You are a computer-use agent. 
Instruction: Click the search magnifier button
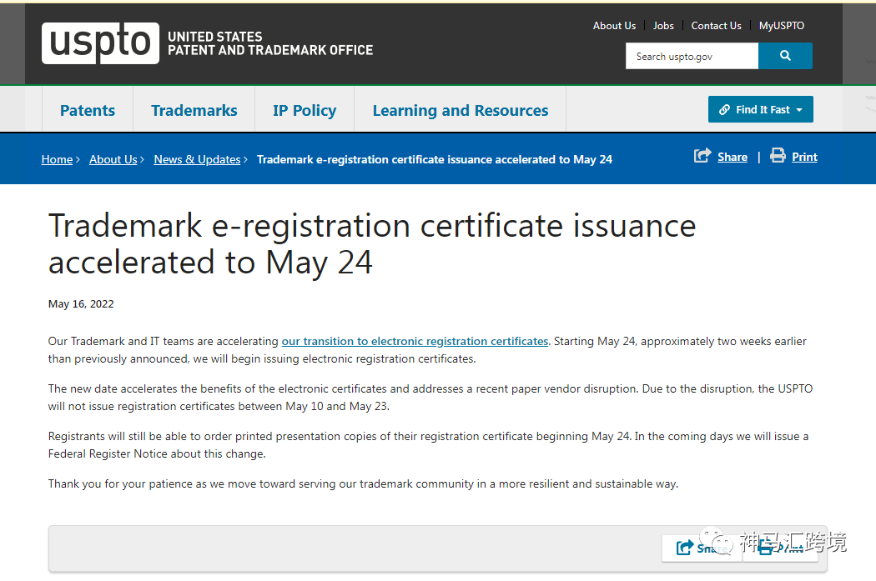pyautogui.click(x=785, y=56)
